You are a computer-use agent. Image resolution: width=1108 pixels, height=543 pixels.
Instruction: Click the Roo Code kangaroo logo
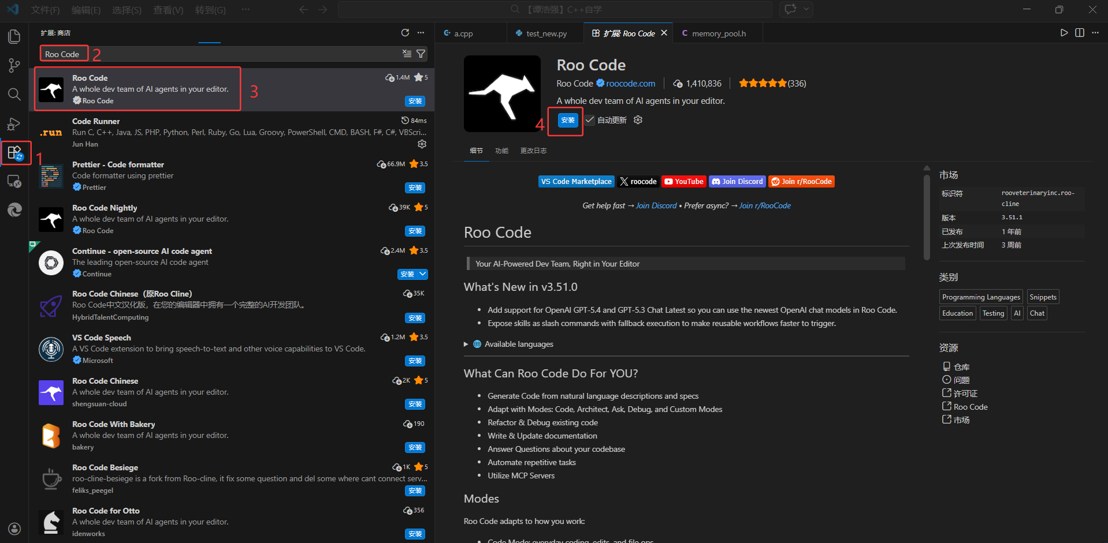[502, 93]
